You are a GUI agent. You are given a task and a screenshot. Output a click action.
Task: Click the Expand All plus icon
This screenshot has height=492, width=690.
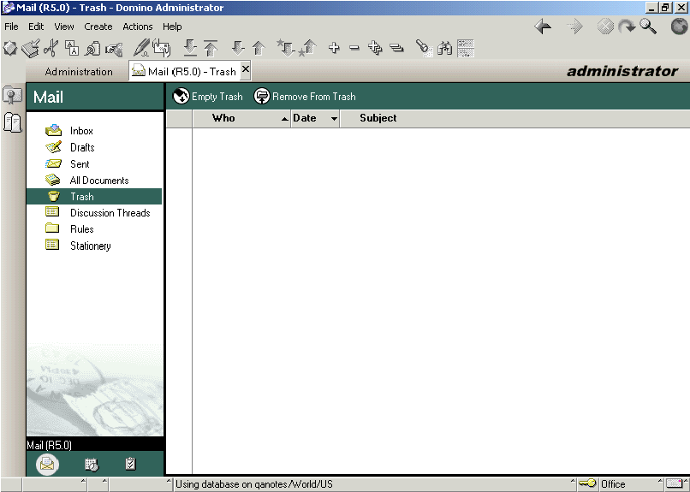click(334, 49)
